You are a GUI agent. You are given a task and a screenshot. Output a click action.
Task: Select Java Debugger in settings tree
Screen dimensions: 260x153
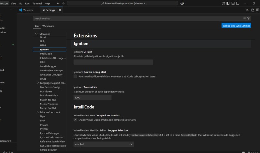coord(48,66)
